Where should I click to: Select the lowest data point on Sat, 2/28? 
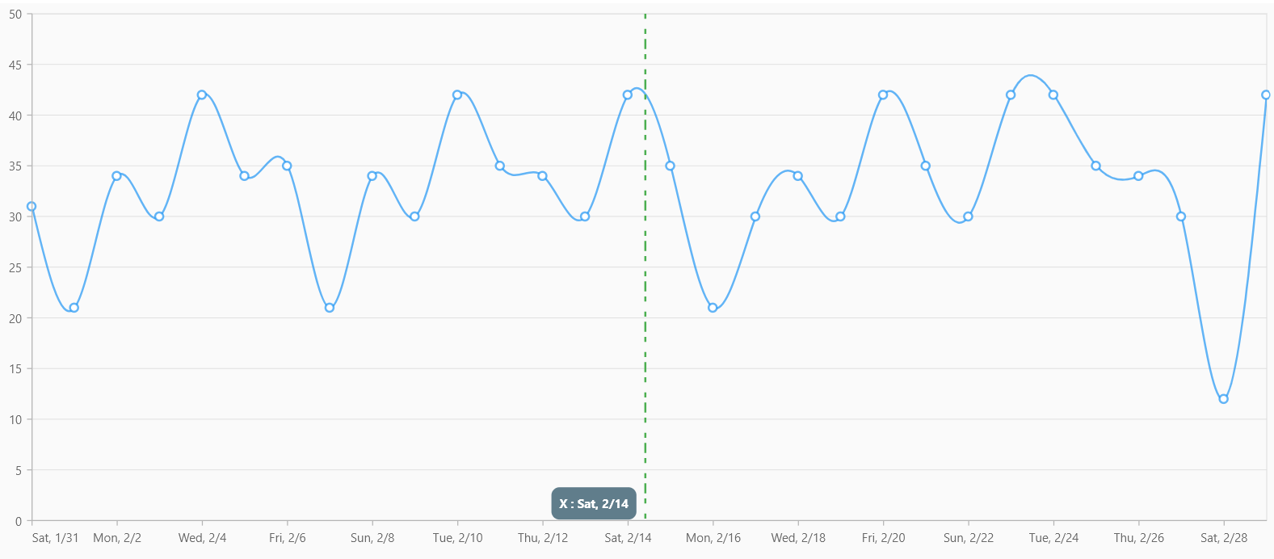pyautogui.click(x=1223, y=399)
